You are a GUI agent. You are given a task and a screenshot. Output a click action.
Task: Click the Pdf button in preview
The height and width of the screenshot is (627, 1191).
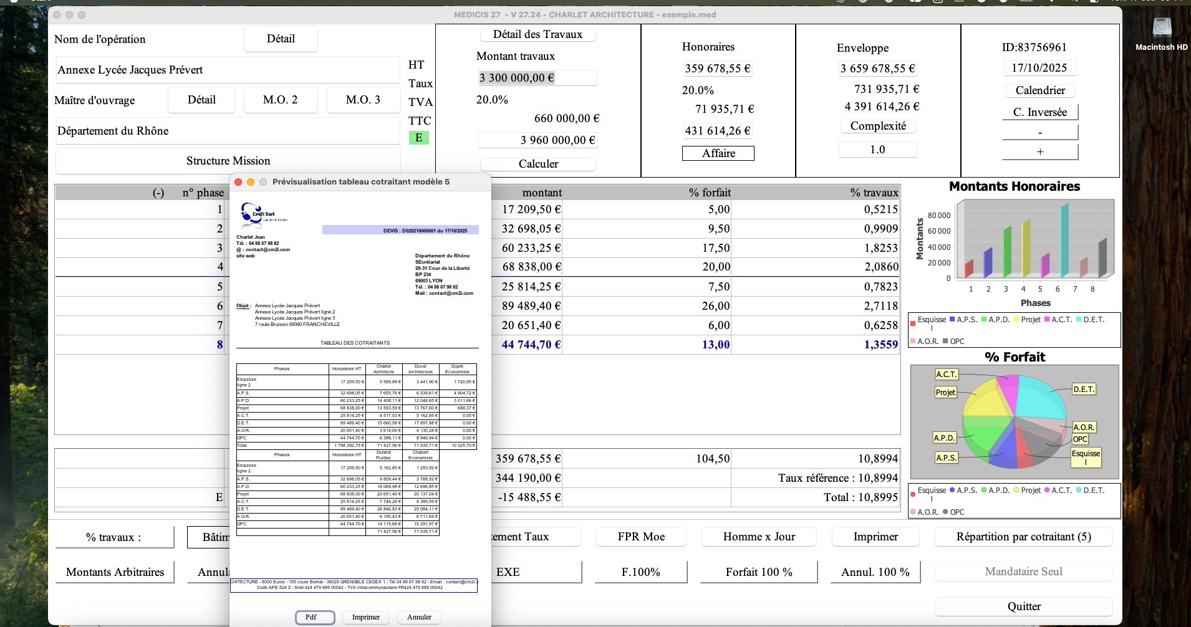point(315,617)
